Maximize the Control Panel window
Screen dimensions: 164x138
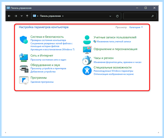(146, 8)
